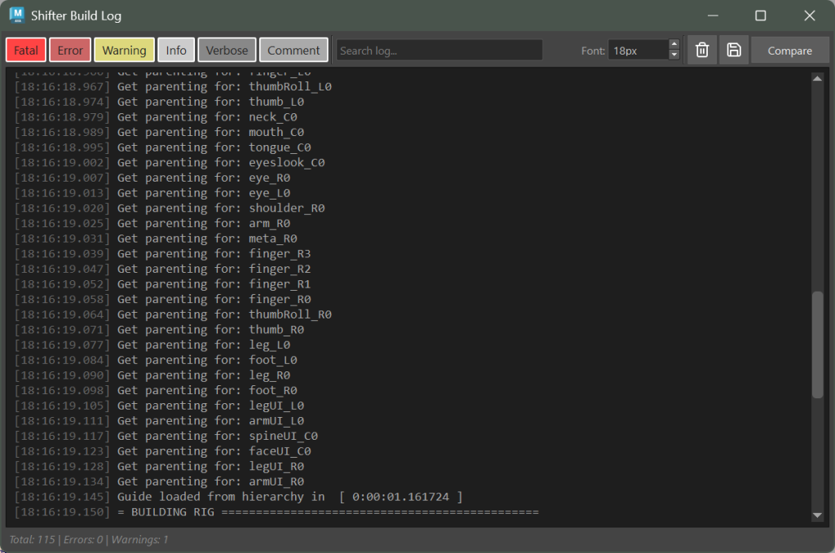Toggle the Error log level filter
Image resolution: width=835 pixels, height=553 pixels.
tap(70, 50)
